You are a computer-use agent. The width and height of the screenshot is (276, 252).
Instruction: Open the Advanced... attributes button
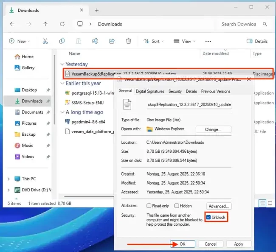click(219, 206)
